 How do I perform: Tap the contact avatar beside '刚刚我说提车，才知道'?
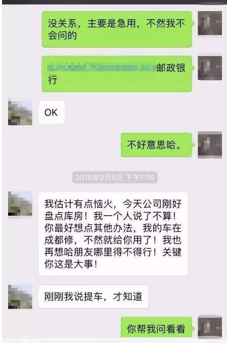tap(20, 297)
